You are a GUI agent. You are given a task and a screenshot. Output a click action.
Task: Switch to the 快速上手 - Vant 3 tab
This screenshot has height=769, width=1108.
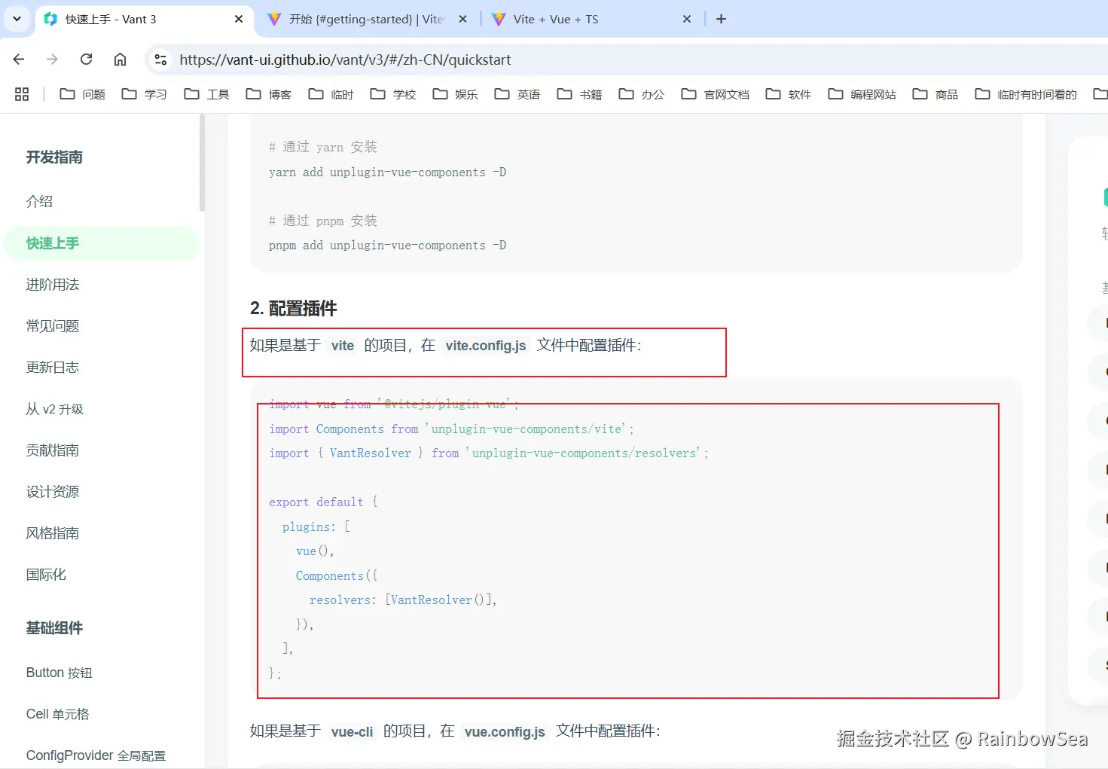pyautogui.click(x=144, y=20)
